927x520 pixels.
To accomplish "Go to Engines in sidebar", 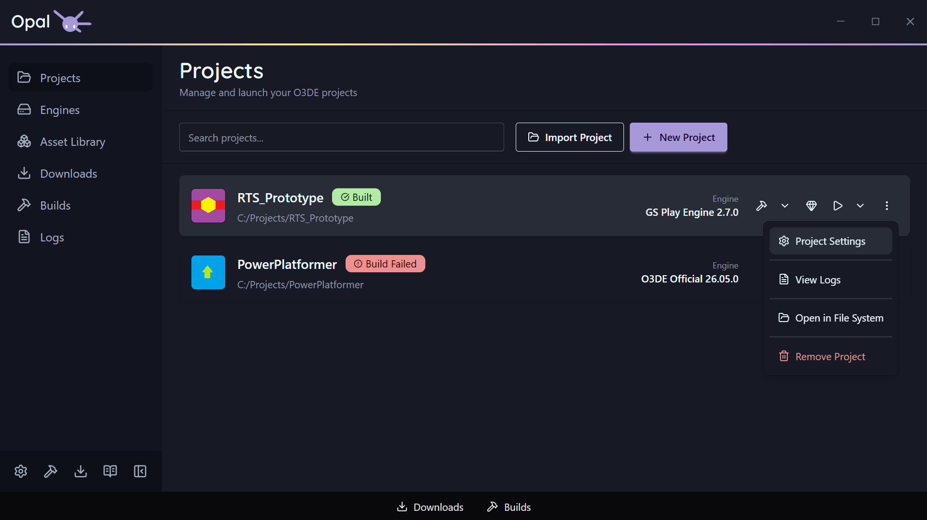I will pyautogui.click(x=80, y=110).
